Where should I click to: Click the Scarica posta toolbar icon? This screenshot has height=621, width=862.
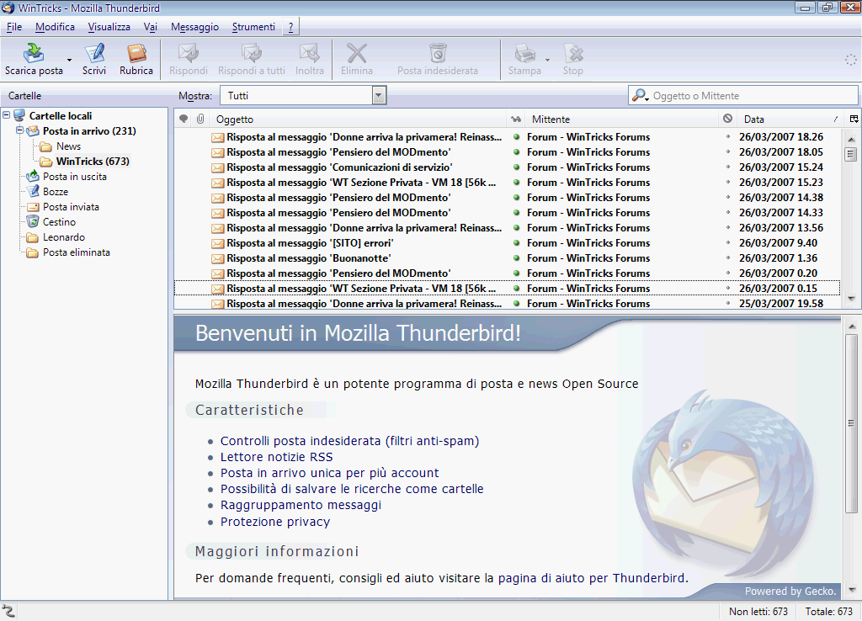click(x=34, y=53)
